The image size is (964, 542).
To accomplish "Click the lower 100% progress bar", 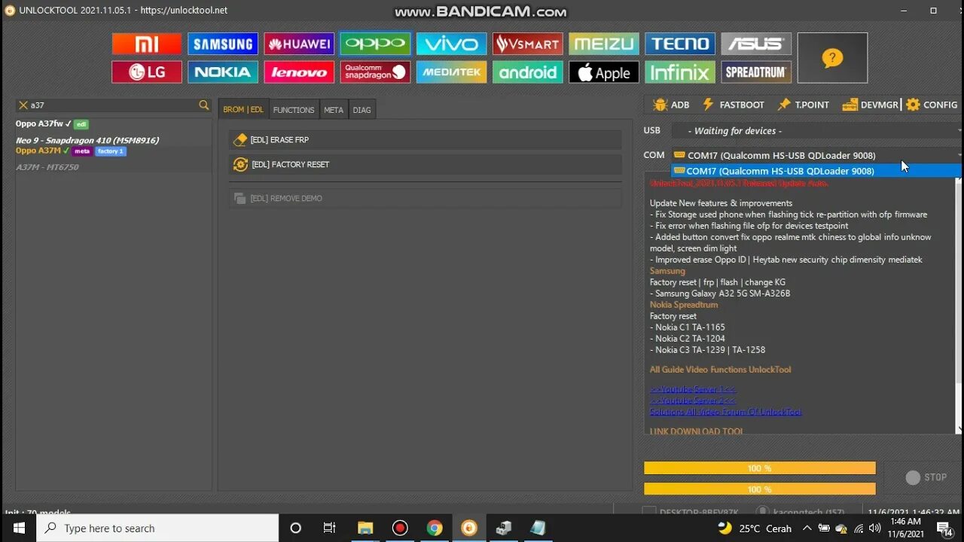I will tap(759, 489).
